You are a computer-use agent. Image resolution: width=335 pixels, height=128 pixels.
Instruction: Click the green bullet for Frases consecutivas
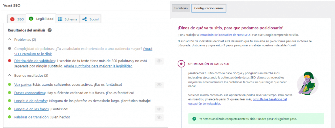(x=9, y=93)
